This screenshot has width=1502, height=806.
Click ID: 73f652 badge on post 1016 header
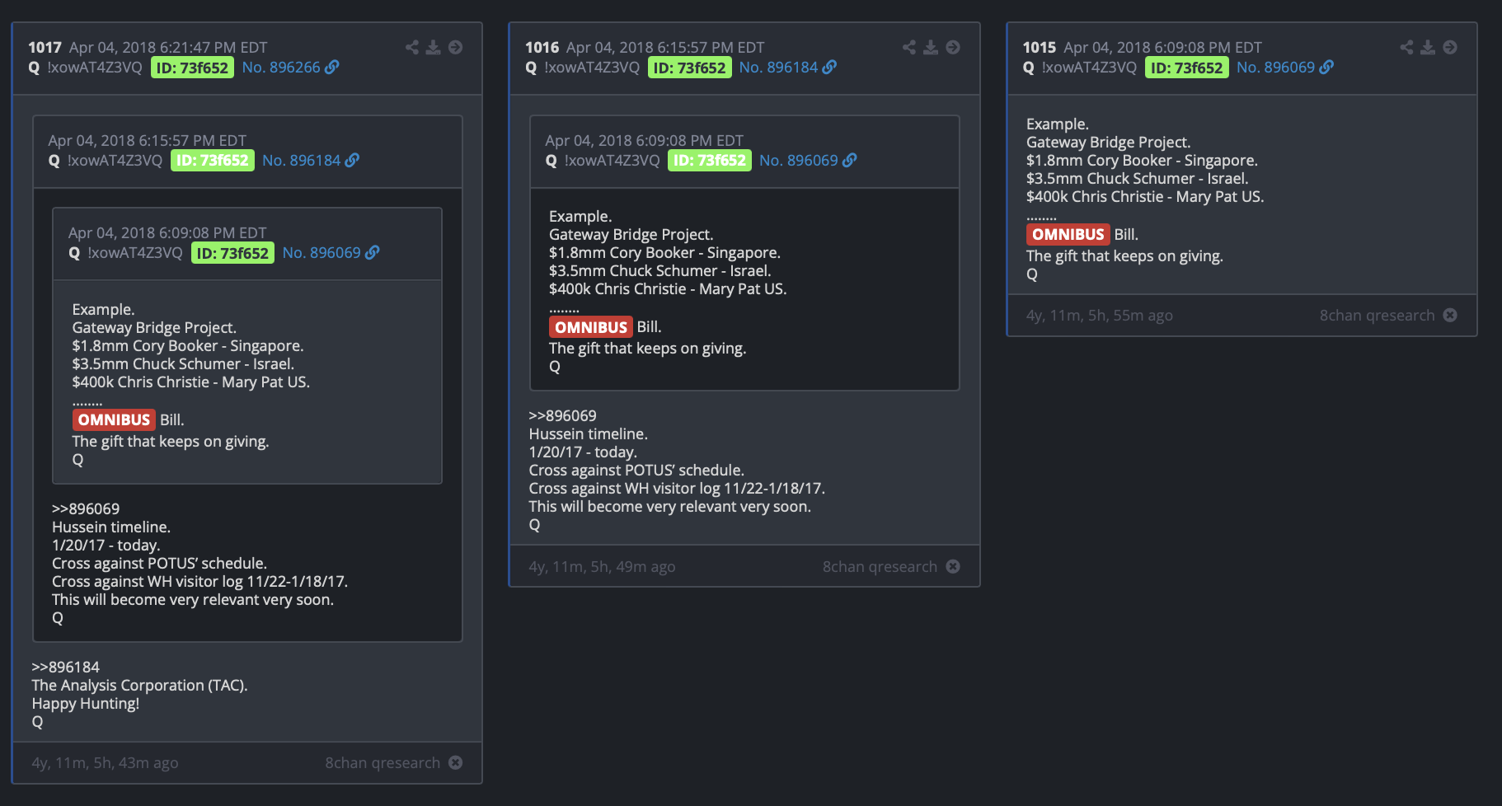pos(689,68)
